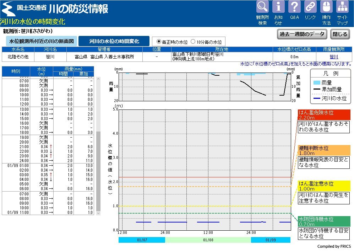Click the observation station search magnifier icon

pos(262,7)
